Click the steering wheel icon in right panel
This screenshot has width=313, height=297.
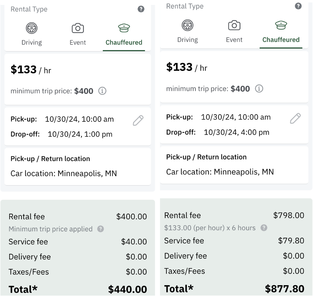pyautogui.click(x=187, y=25)
